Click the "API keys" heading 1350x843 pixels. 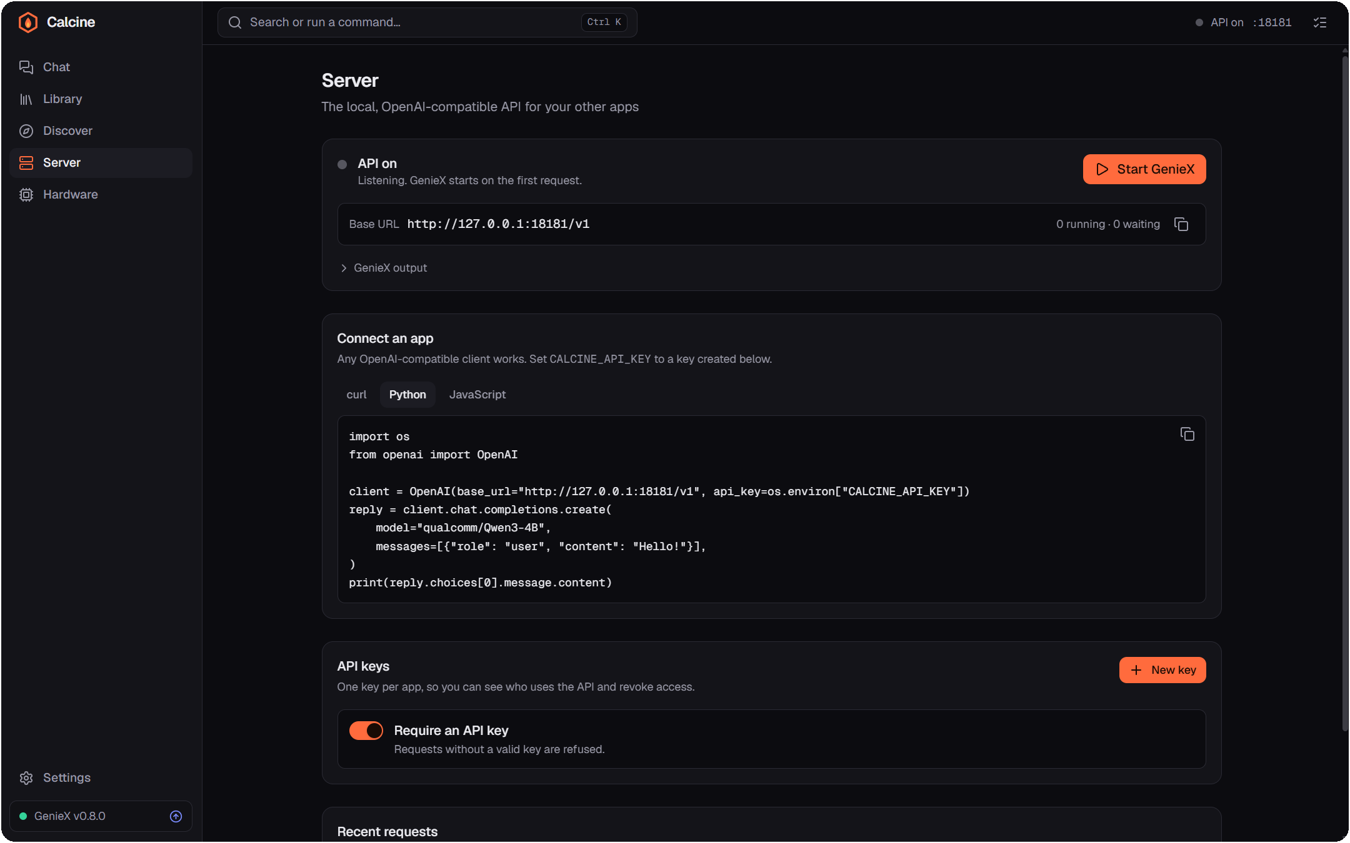coord(363,666)
